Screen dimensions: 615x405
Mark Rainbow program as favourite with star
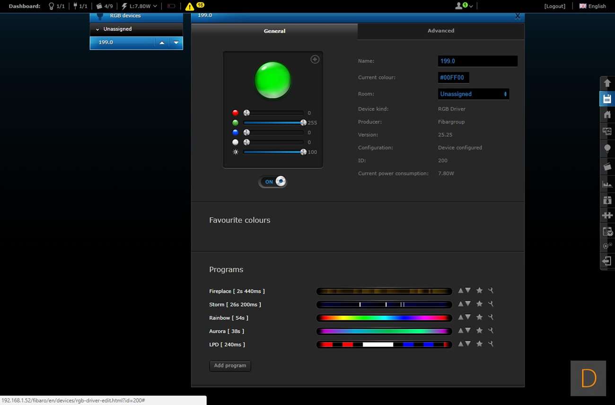[x=479, y=317]
